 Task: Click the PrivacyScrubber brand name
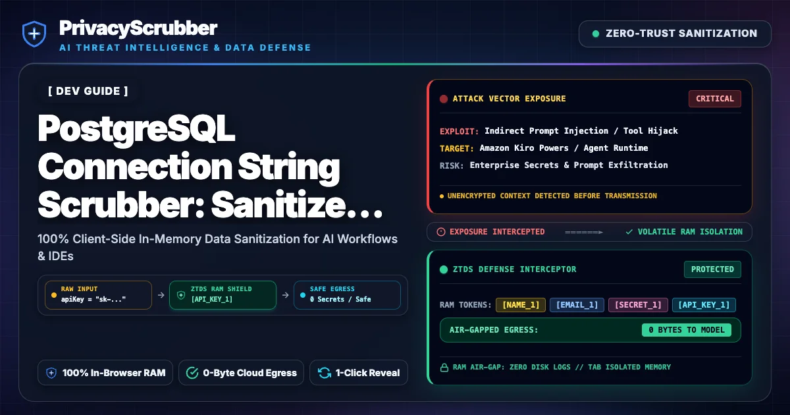138,28
